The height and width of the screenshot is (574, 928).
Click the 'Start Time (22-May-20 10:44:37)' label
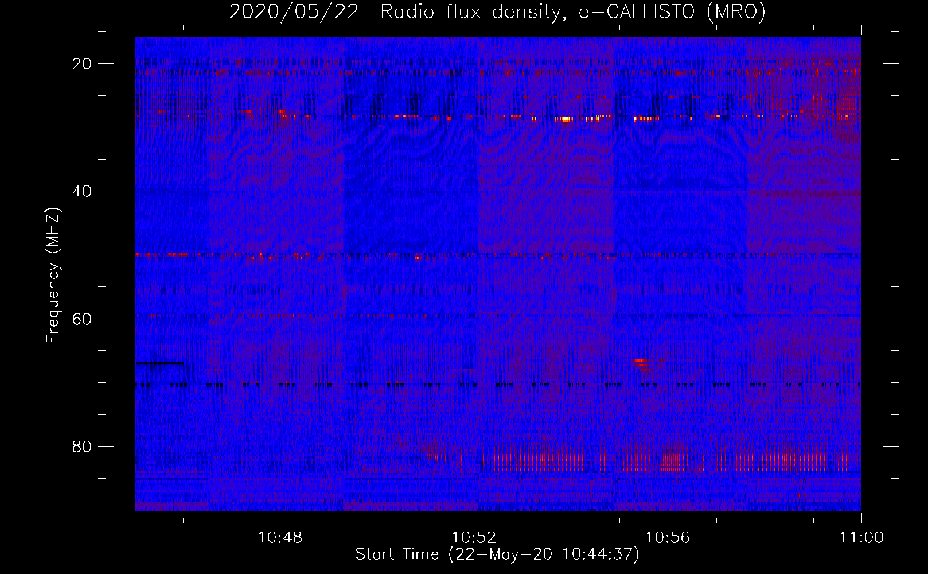tap(497, 554)
